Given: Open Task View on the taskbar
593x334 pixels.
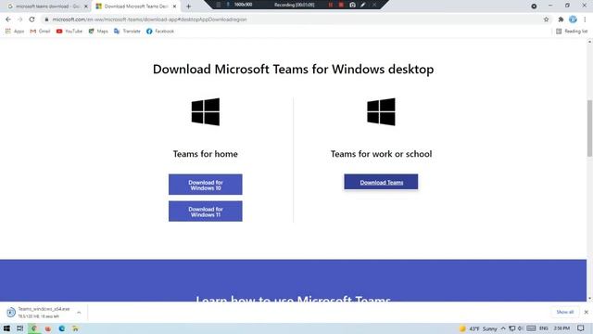Looking at the screenshot, I should [19, 328].
